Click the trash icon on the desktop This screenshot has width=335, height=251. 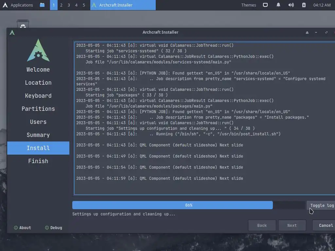click(23, 24)
